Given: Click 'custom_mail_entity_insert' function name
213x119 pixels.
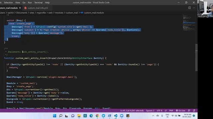Looking at the screenshot, I should point(32,58).
